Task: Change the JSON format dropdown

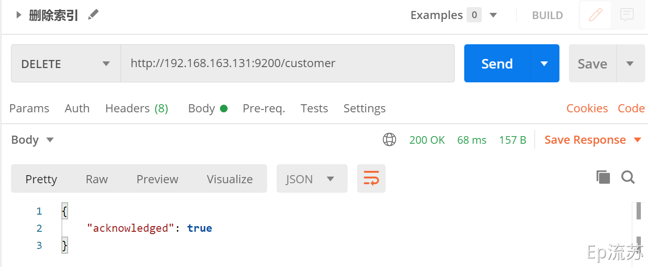Action: (x=311, y=179)
